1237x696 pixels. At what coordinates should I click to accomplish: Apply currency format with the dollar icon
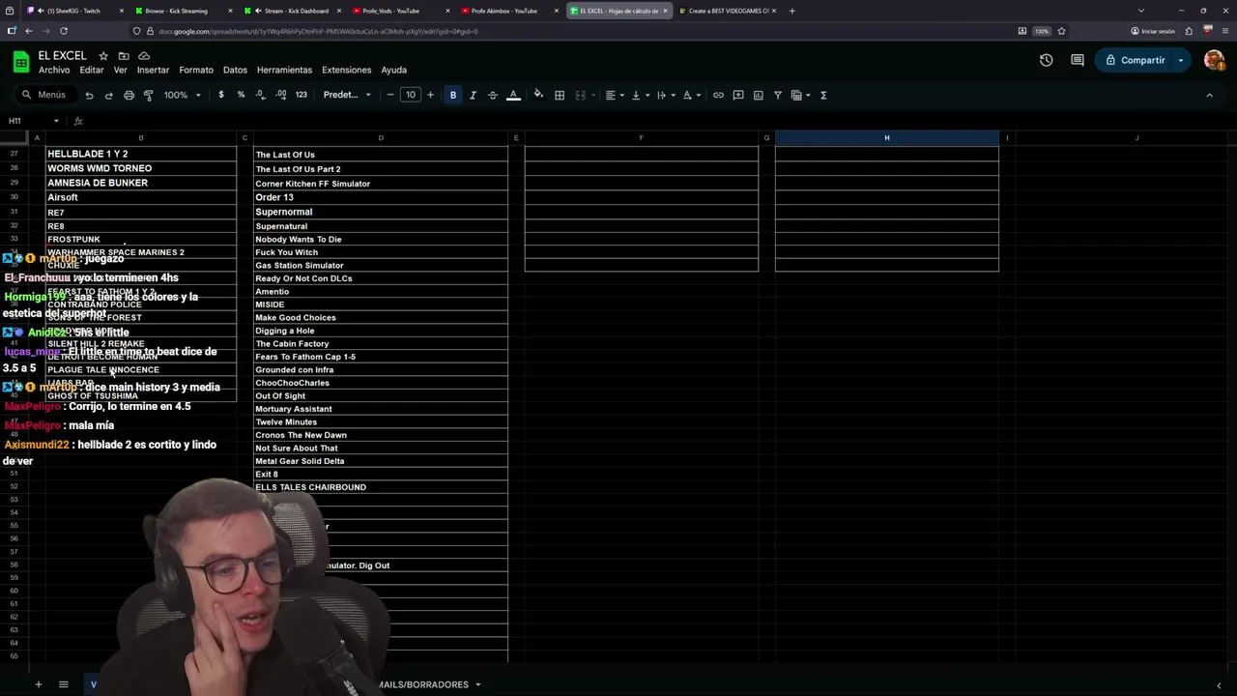(221, 95)
